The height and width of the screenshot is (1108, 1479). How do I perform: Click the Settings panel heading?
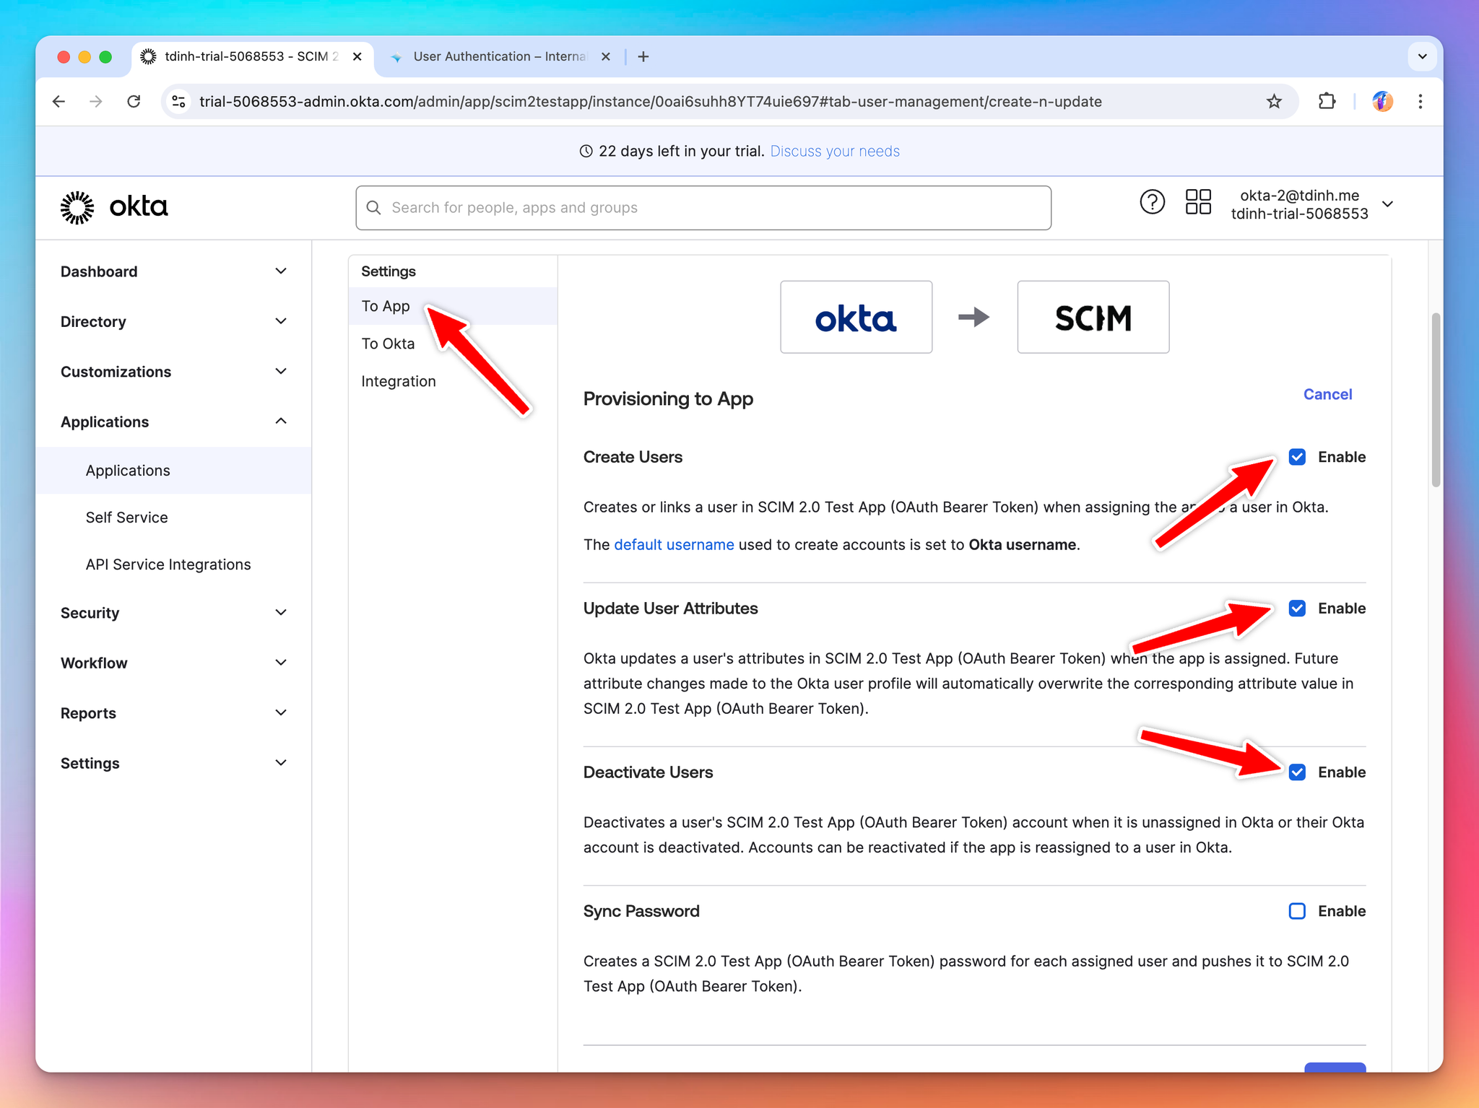[389, 271]
